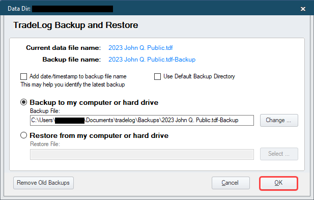
Task: Click 'TradeLog Backup and Restore' heading
Action: click(x=76, y=25)
